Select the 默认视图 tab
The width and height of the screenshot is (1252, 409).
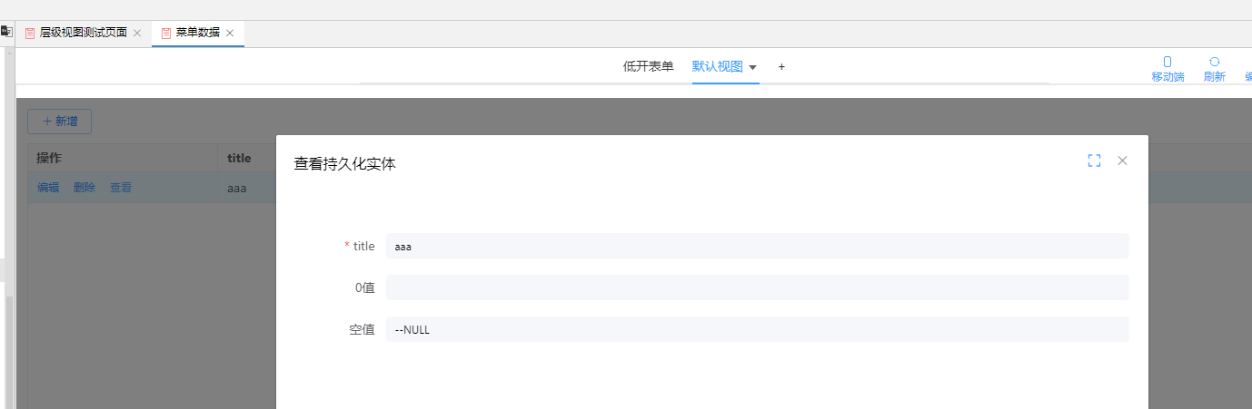pos(717,66)
